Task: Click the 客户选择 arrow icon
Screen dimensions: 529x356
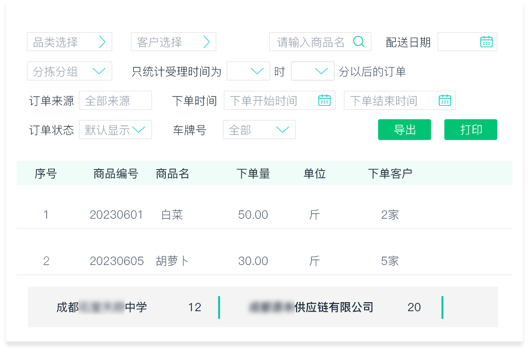Action: [x=206, y=42]
